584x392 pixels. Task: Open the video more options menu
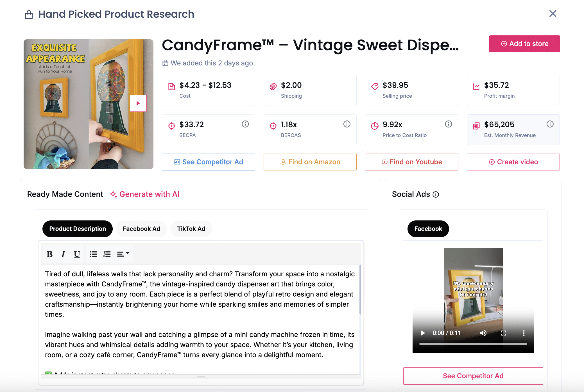point(524,333)
